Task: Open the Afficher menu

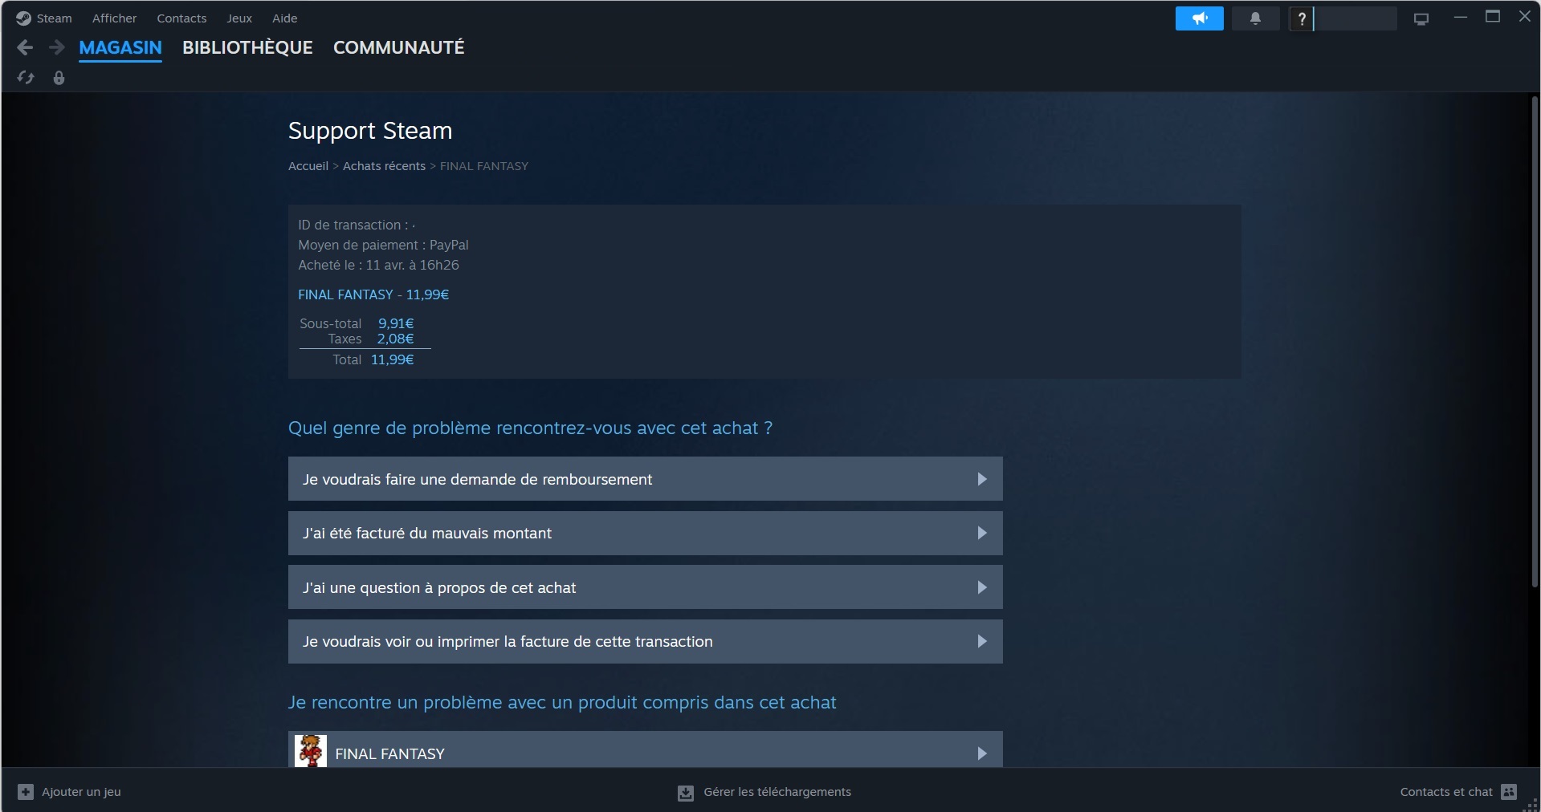Action: click(x=114, y=18)
